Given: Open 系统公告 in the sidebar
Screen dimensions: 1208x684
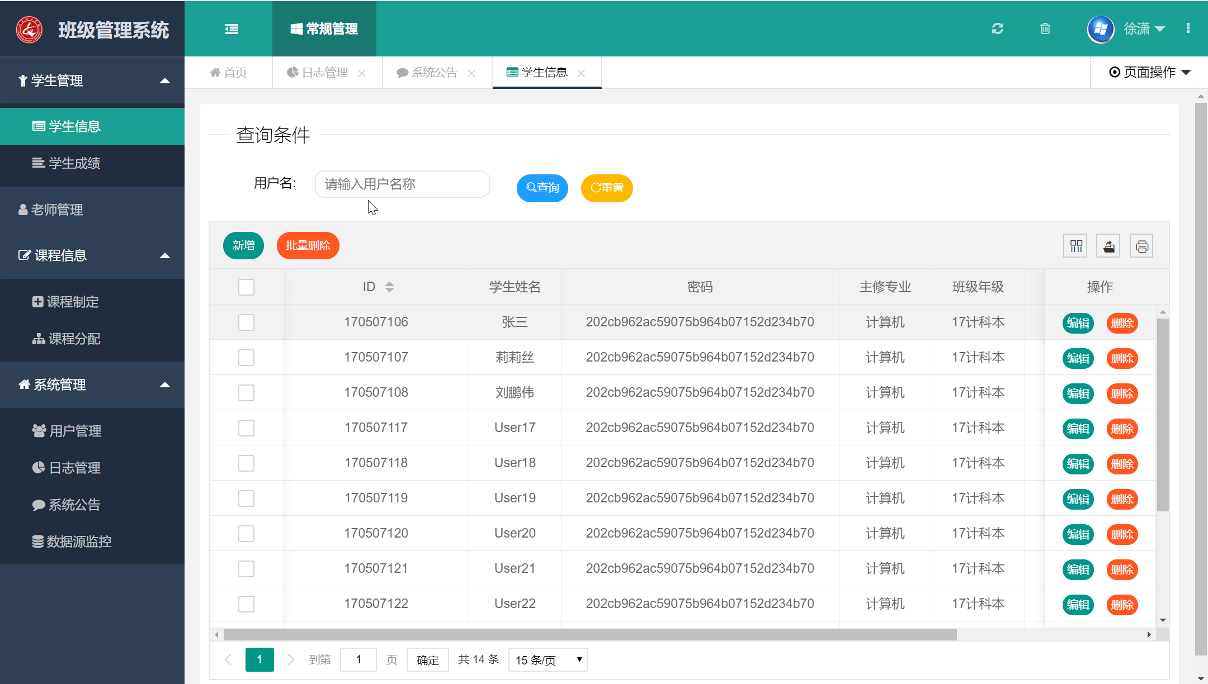Looking at the screenshot, I should coord(92,505).
